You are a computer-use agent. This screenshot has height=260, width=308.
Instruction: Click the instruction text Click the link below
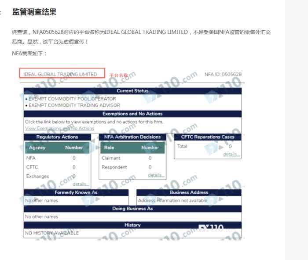click(x=94, y=122)
